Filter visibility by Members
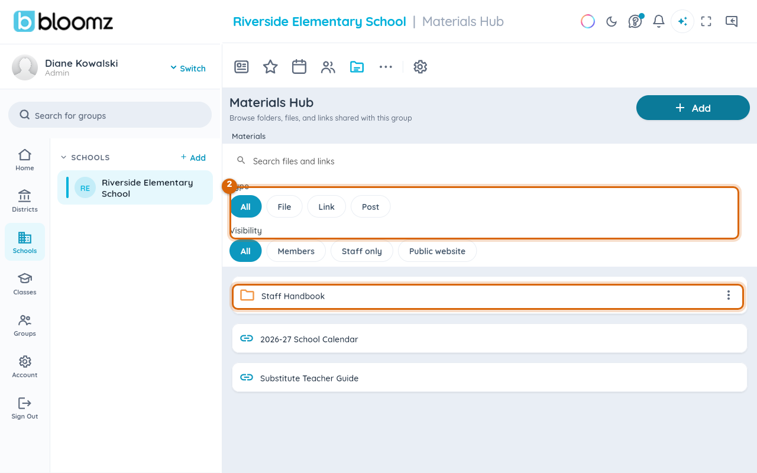 tap(296, 251)
